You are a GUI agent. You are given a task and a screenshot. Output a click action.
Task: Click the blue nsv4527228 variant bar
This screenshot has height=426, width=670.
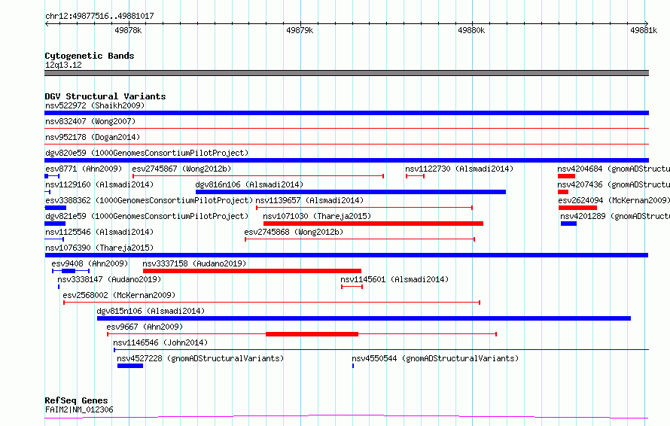pos(130,366)
